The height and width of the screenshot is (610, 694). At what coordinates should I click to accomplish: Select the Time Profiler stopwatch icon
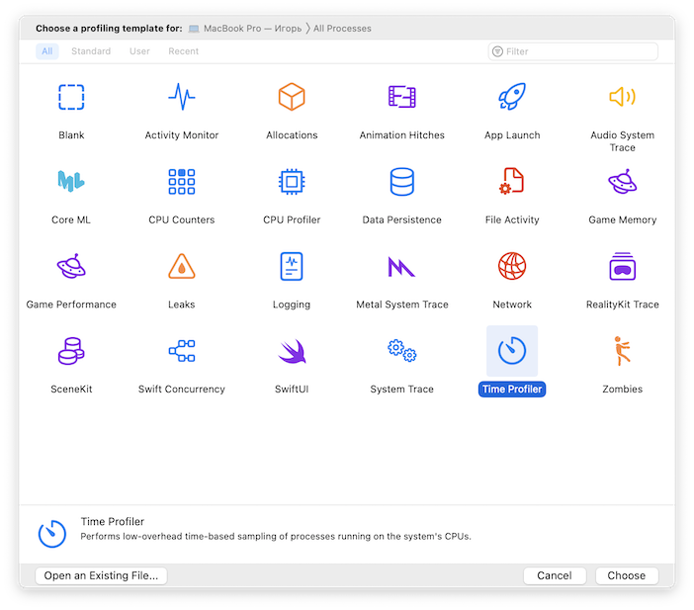pos(512,351)
